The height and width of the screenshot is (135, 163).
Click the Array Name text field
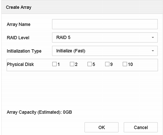[x=105, y=24]
